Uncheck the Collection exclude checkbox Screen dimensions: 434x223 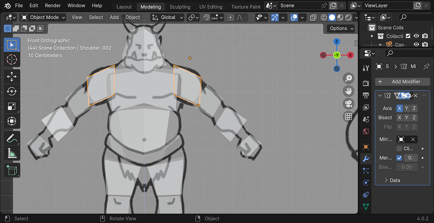(x=408, y=36)
